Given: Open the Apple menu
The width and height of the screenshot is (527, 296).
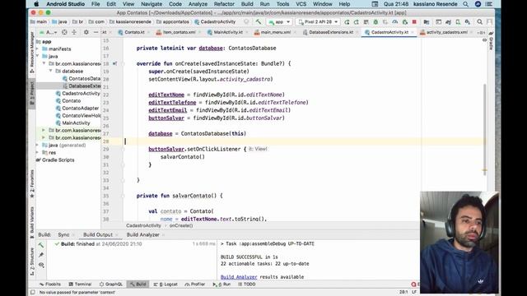Looking at the screenshot, I should tap(36, 4).
